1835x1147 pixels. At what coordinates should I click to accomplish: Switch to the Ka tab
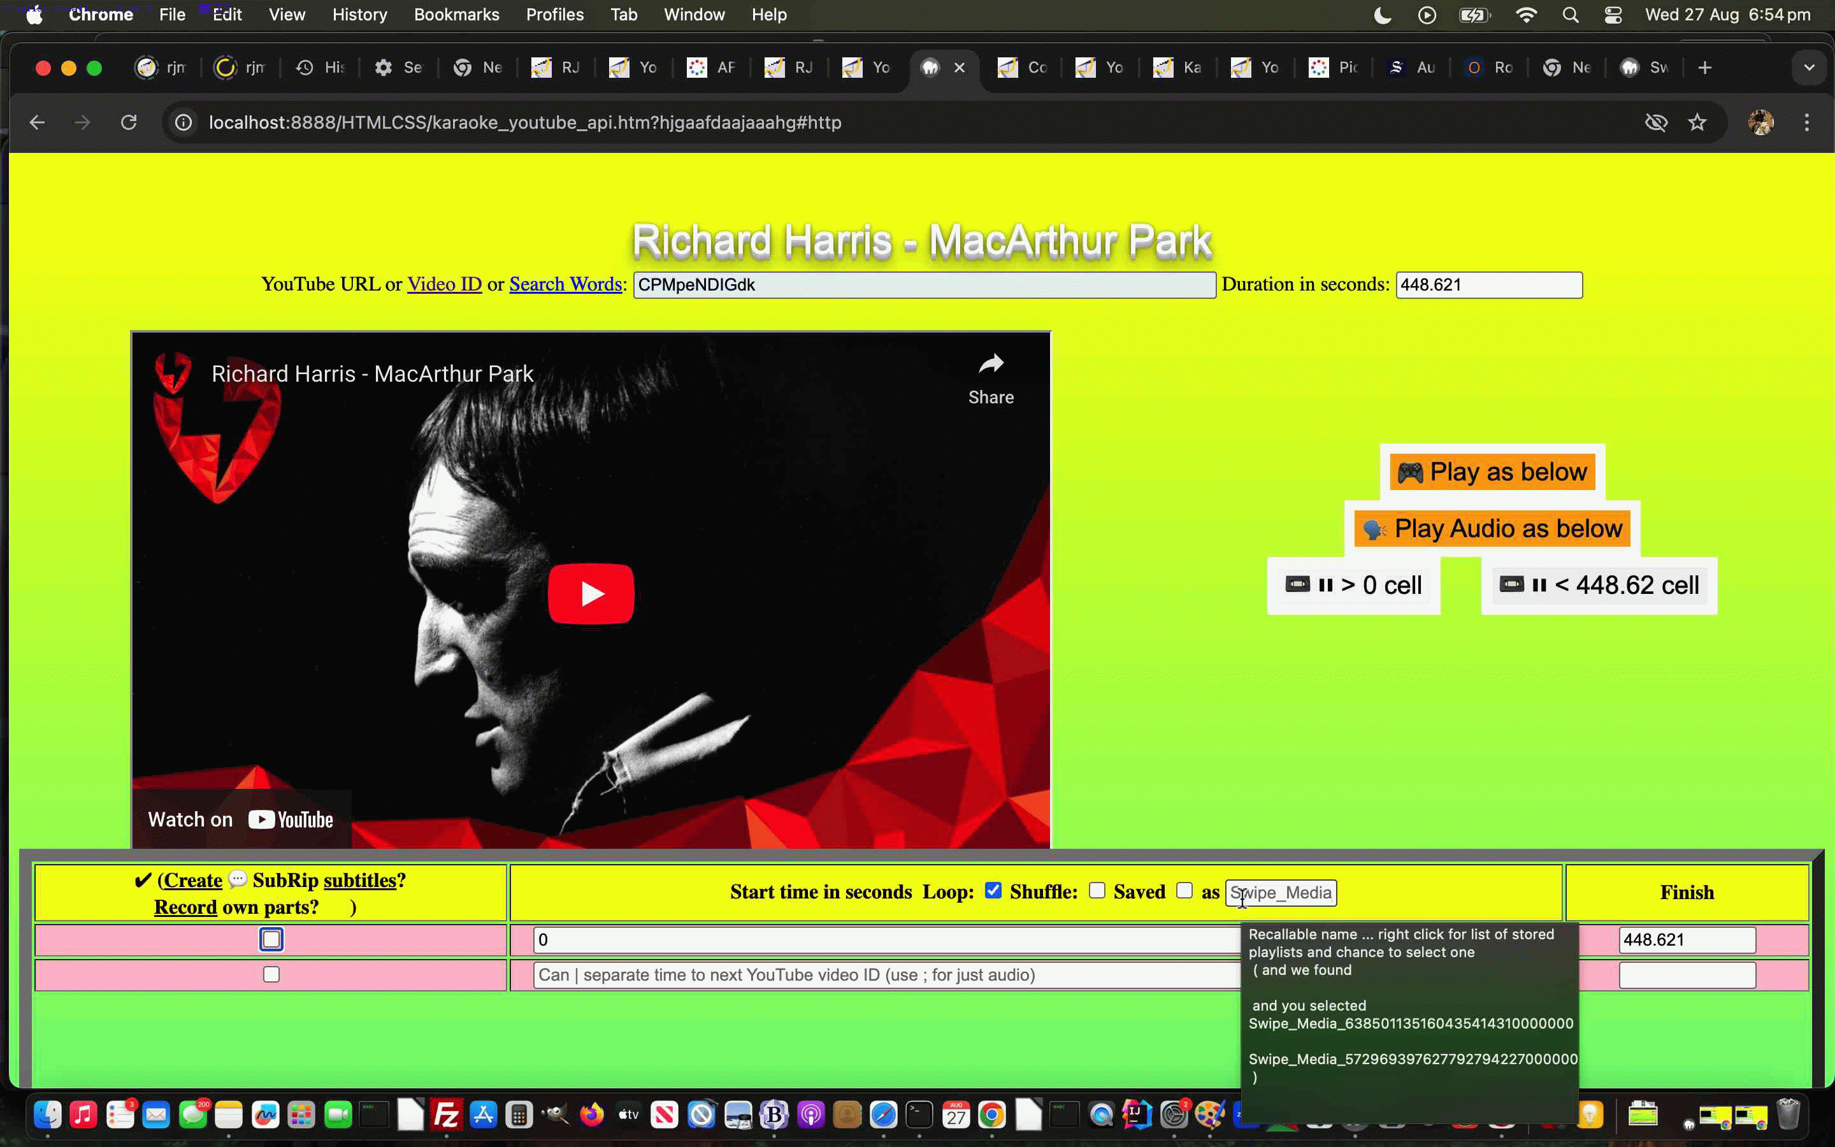pyautogui.click(x=1177, y=68)
